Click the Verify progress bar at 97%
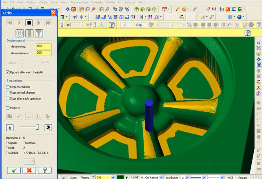 pyautogui.click(x=29, y=161)
